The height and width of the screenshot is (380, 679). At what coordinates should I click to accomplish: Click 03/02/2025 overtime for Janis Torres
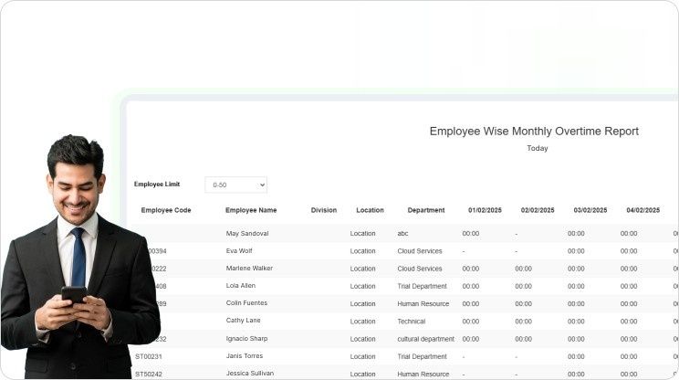click(x=576, y=356)
